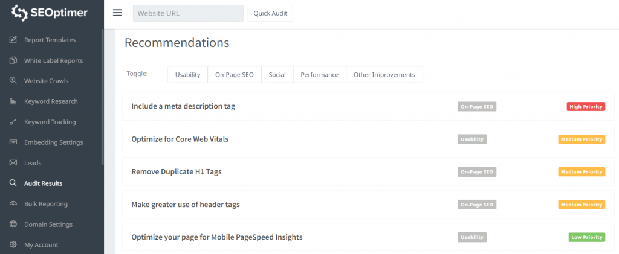Click the Report Templates pencil icon

pyautogui.click(x=13, y=40)
